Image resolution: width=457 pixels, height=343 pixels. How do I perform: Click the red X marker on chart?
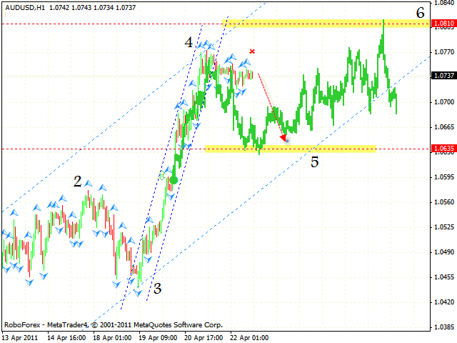(x=252, y=51)
